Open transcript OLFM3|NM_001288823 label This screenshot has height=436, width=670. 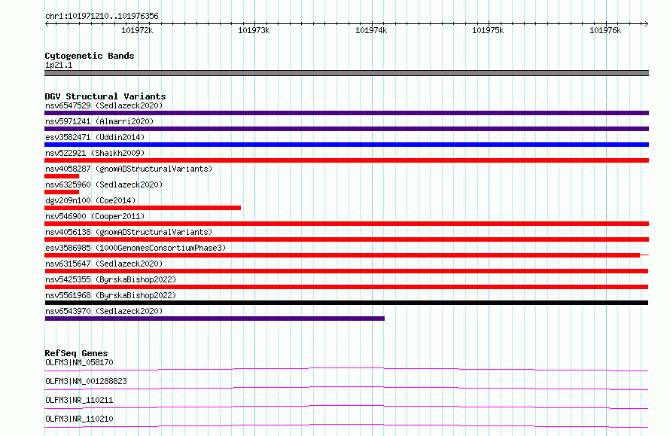pos(86,381)
